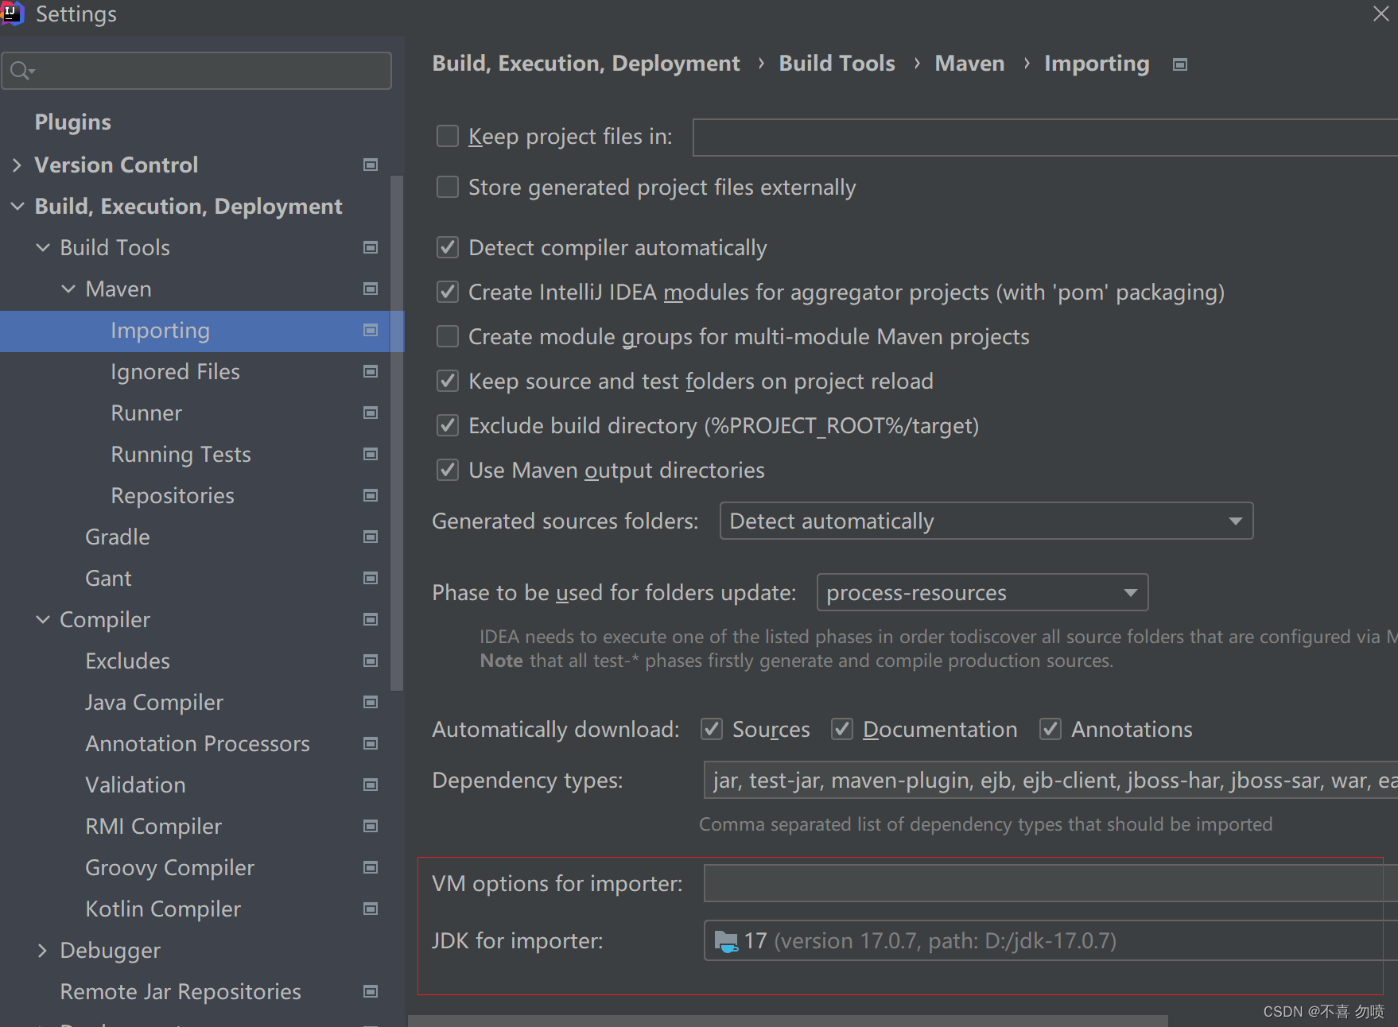The width and height of the screenshot is (1398, 1027).
Task: Toggle Create IntelliJ IDEA modules for aggregator projects
Action: point(448,292)
